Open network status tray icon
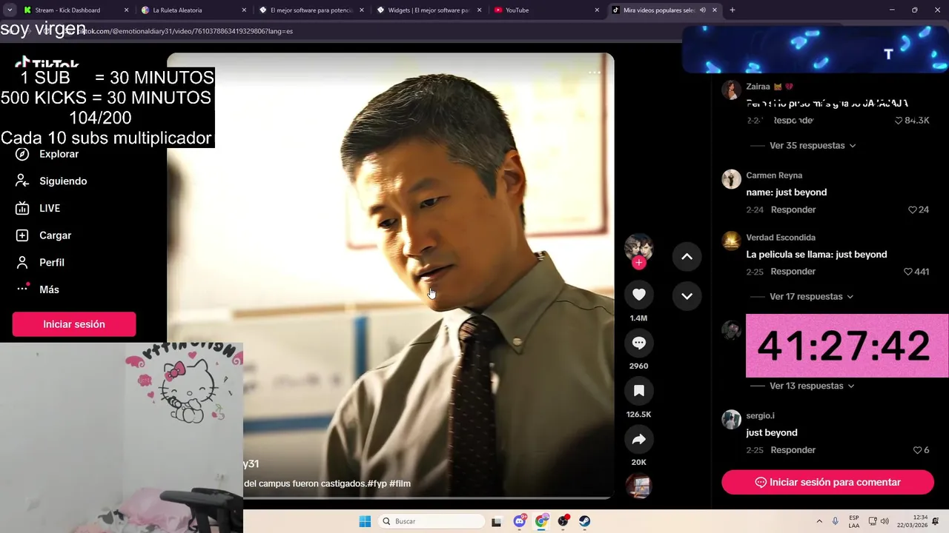The width and height of the screenshot is (949, 533). pyautogui.click(x=873, y=521)
